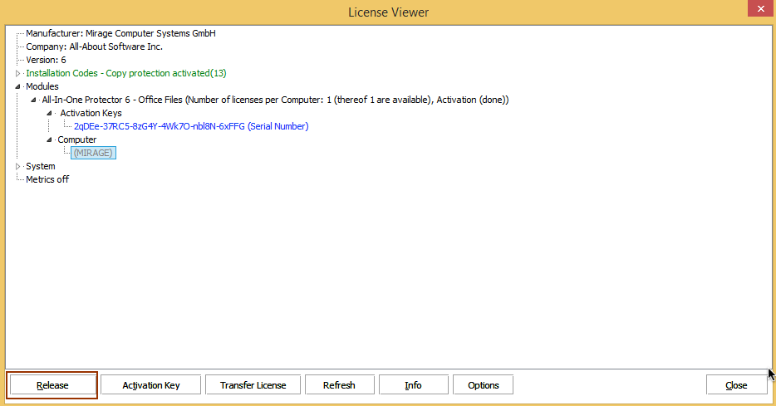Select the Company: All-About Software Inc. row
The image size is (776, 406).
click(94, 46)
